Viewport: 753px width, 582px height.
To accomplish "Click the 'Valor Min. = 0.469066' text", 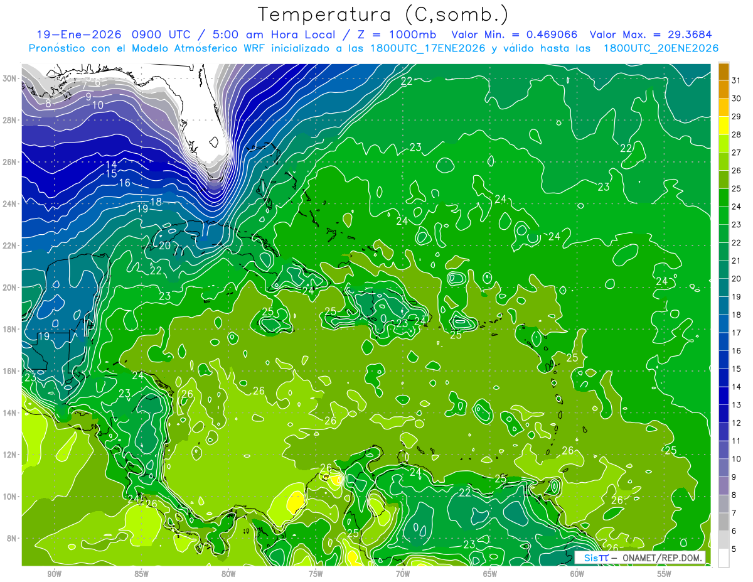I will coord(515,35).
